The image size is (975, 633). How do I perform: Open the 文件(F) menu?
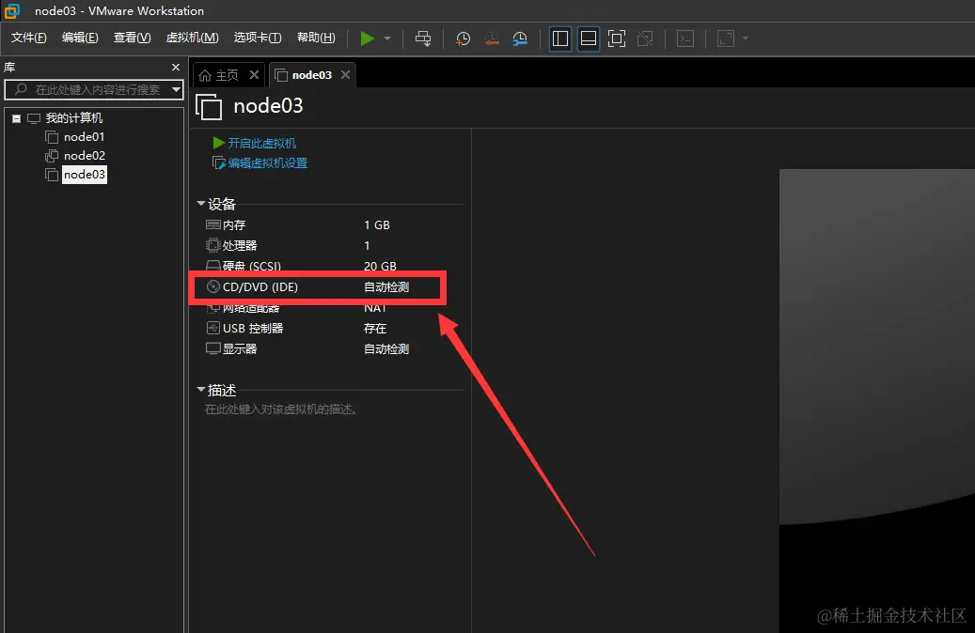28,38
